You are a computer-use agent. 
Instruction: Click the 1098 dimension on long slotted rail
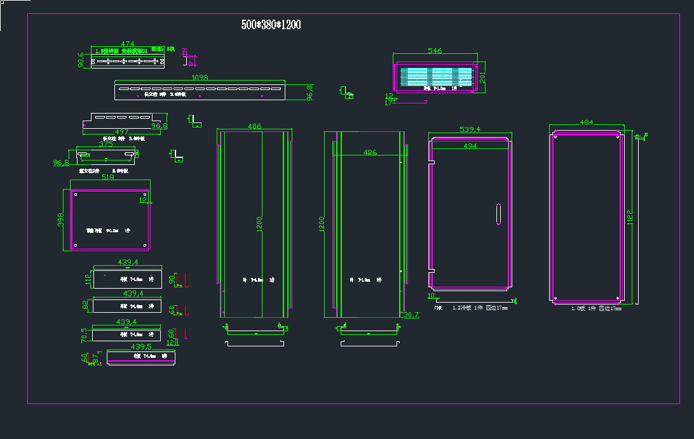coord(200,77)
